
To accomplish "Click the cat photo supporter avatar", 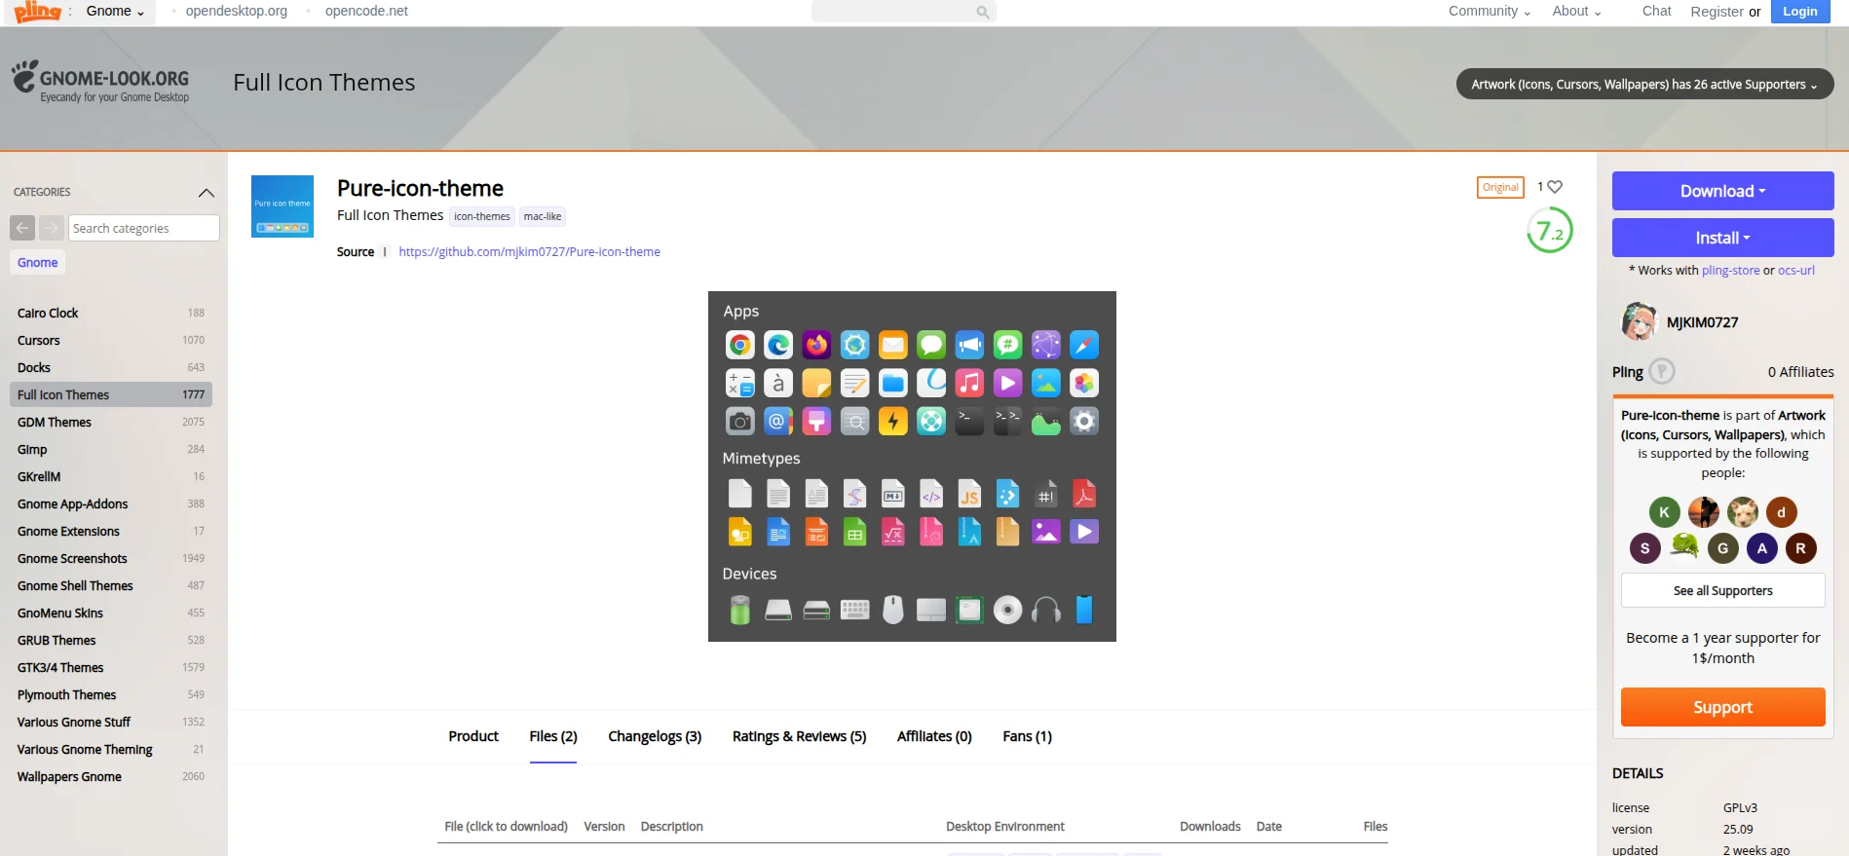I will pyautogui.click(x=1742, y=512).
